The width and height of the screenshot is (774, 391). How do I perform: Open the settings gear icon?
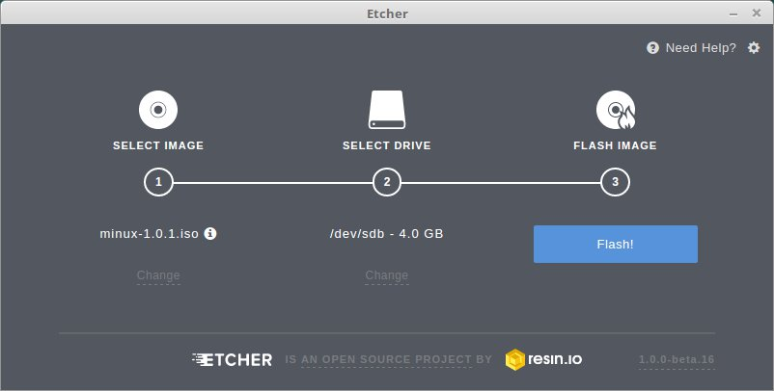754,47
